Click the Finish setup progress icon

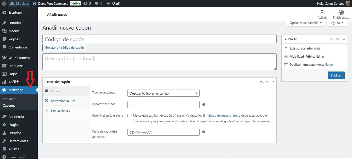coord(341,12)
